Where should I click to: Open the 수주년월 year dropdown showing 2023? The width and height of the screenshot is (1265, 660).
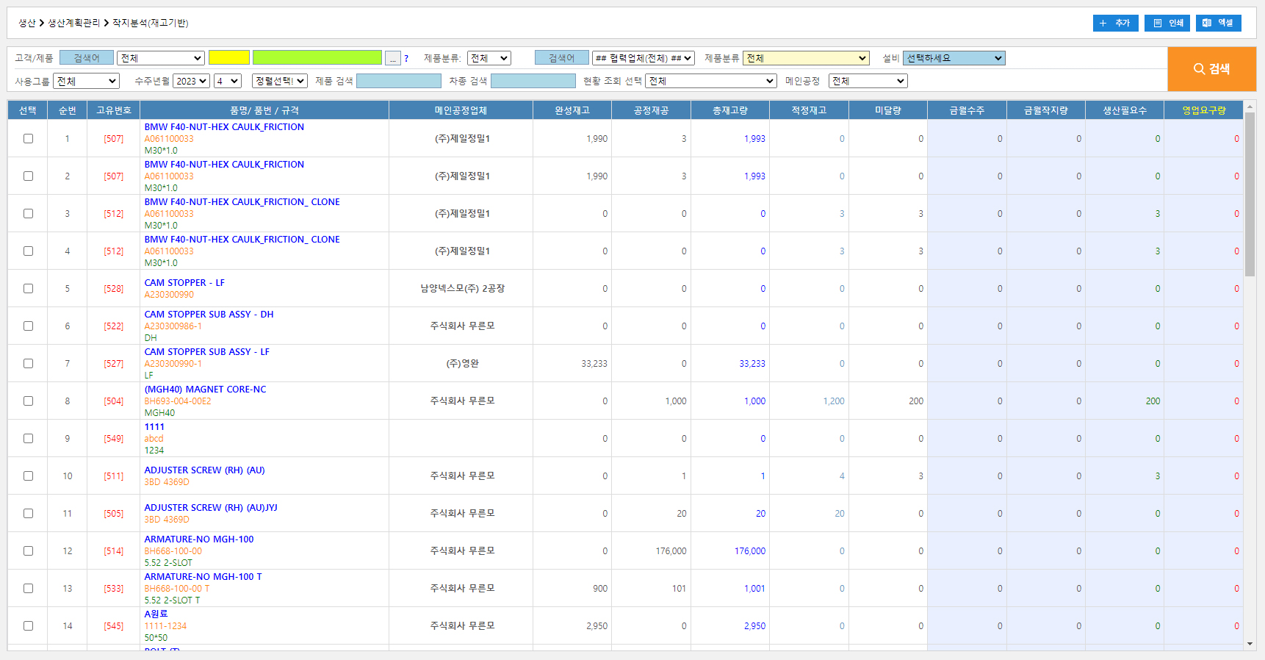(191, 81)
